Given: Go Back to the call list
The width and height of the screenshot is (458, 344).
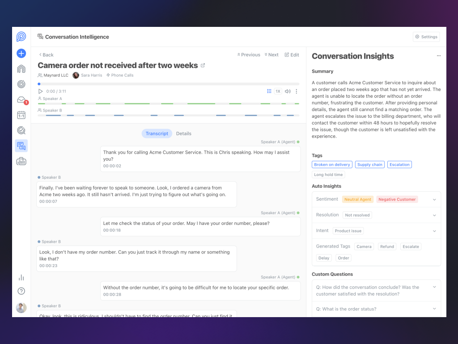Looking at the screenshot, I should pos(46,54).
